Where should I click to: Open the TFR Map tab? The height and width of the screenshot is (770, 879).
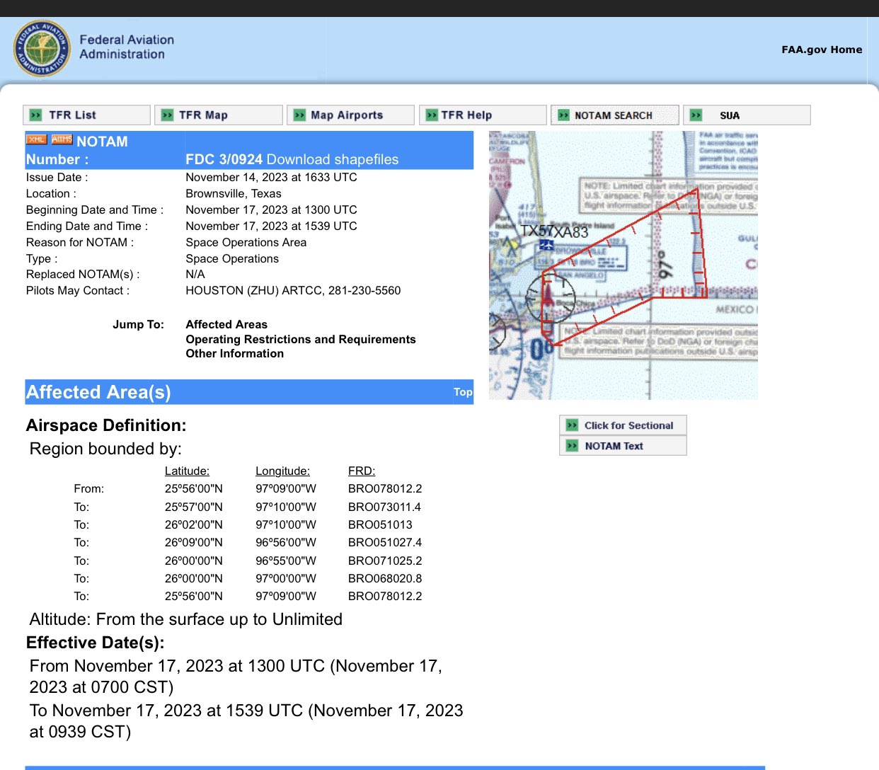(219, 115)
